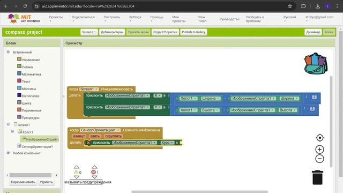
Task: Zoom out the blocks workspace
Action: coord(319,159)
